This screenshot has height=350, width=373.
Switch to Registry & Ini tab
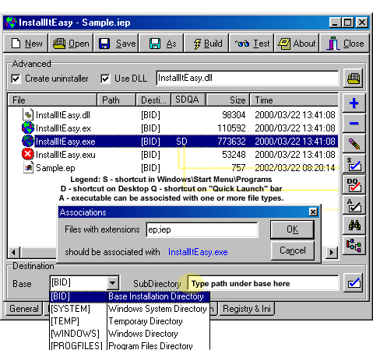click(247, 309)
